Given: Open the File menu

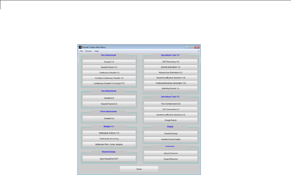Looking at the screenshot, I should (x=81, y=51).
